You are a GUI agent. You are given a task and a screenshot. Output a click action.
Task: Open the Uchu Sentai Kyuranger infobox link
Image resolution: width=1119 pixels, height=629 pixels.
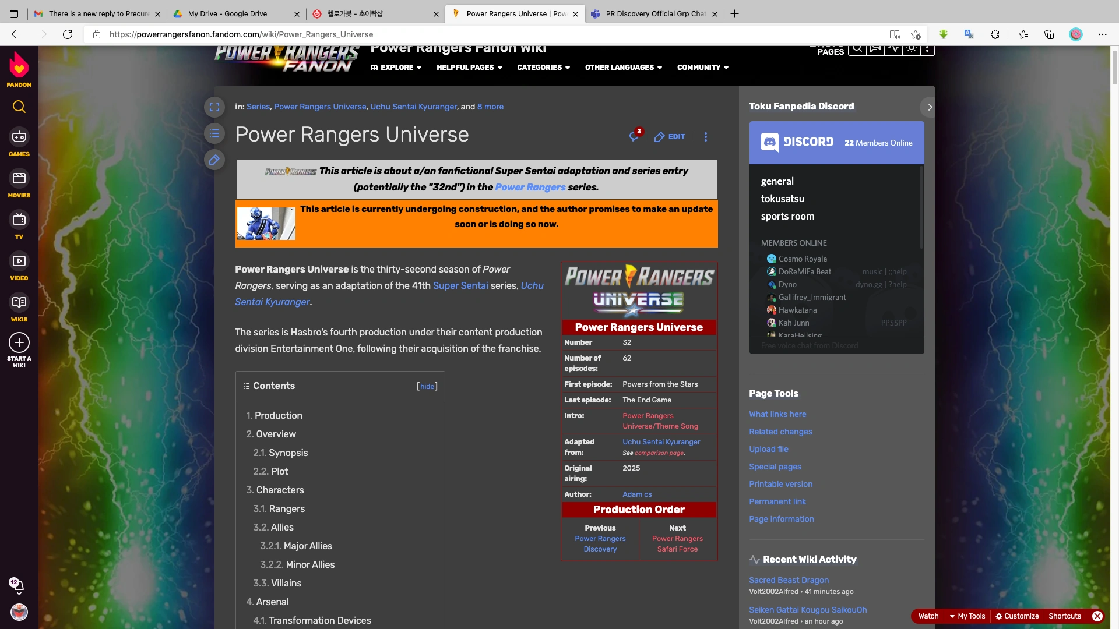(x=661, y=442)
